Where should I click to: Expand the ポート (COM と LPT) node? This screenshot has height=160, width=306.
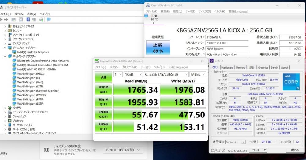tap(5, 129)
